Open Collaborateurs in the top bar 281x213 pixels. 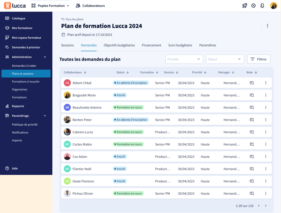(90, 6)
